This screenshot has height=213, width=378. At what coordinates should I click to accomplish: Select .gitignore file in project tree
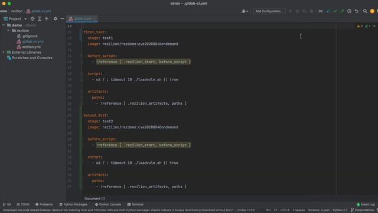point(27,36)
